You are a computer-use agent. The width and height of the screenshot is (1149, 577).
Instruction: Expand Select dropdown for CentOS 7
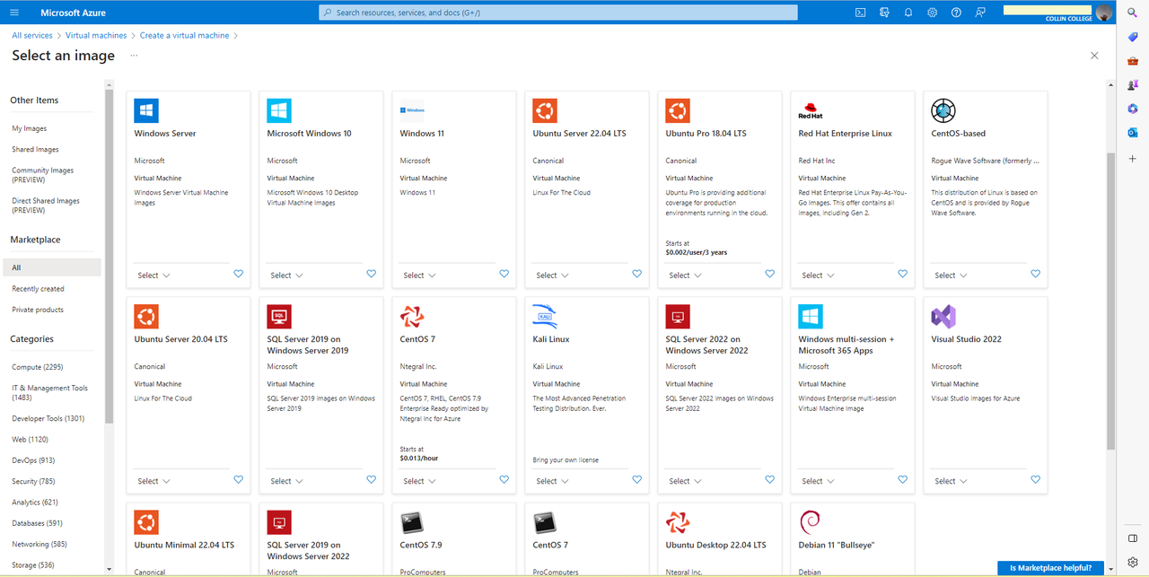point(419,481)
